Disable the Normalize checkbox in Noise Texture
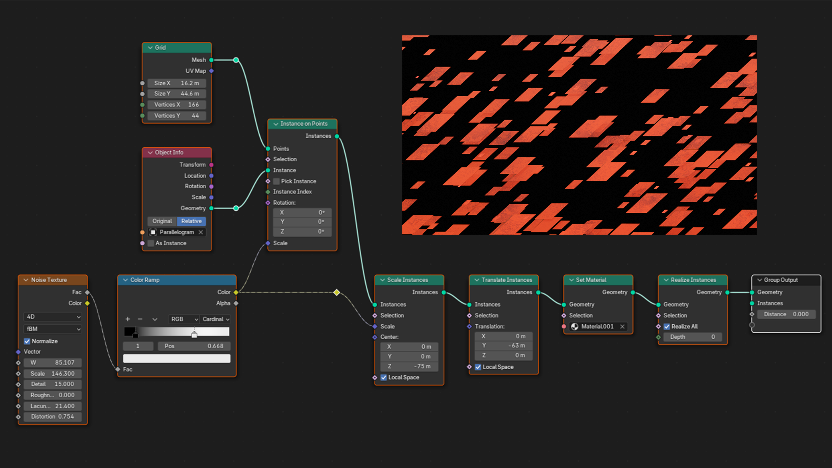 [27, 341]
